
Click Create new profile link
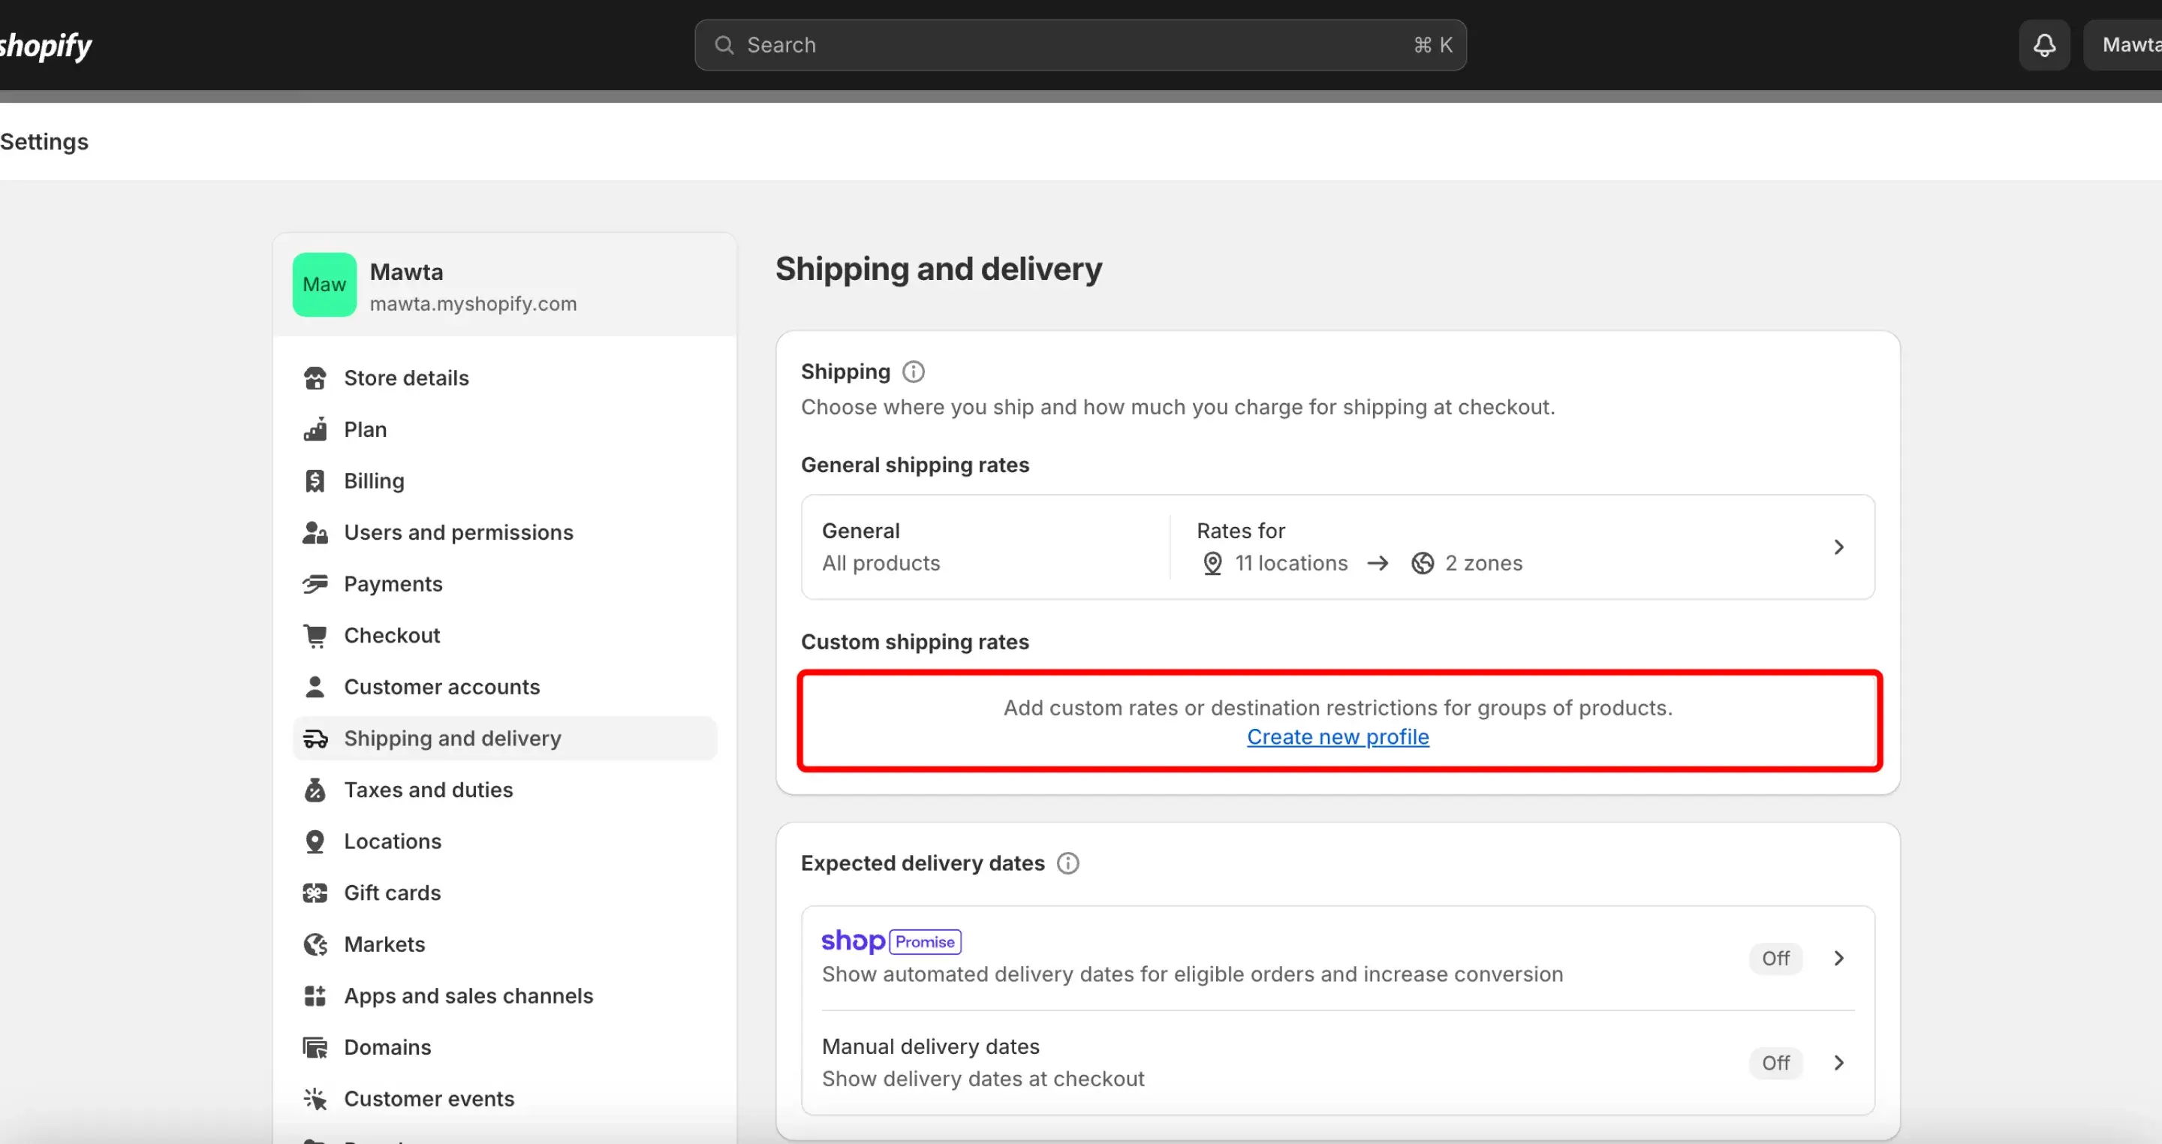[1338, 737]
